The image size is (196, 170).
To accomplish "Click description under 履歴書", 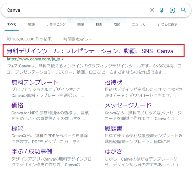I will click(143, 139).
